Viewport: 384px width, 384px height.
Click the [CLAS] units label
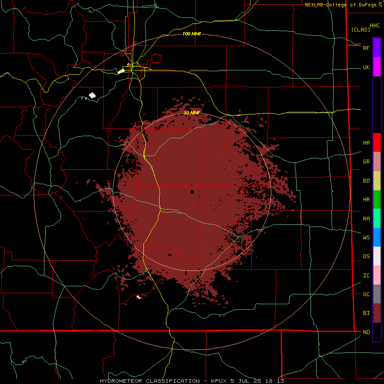[361, 29]
